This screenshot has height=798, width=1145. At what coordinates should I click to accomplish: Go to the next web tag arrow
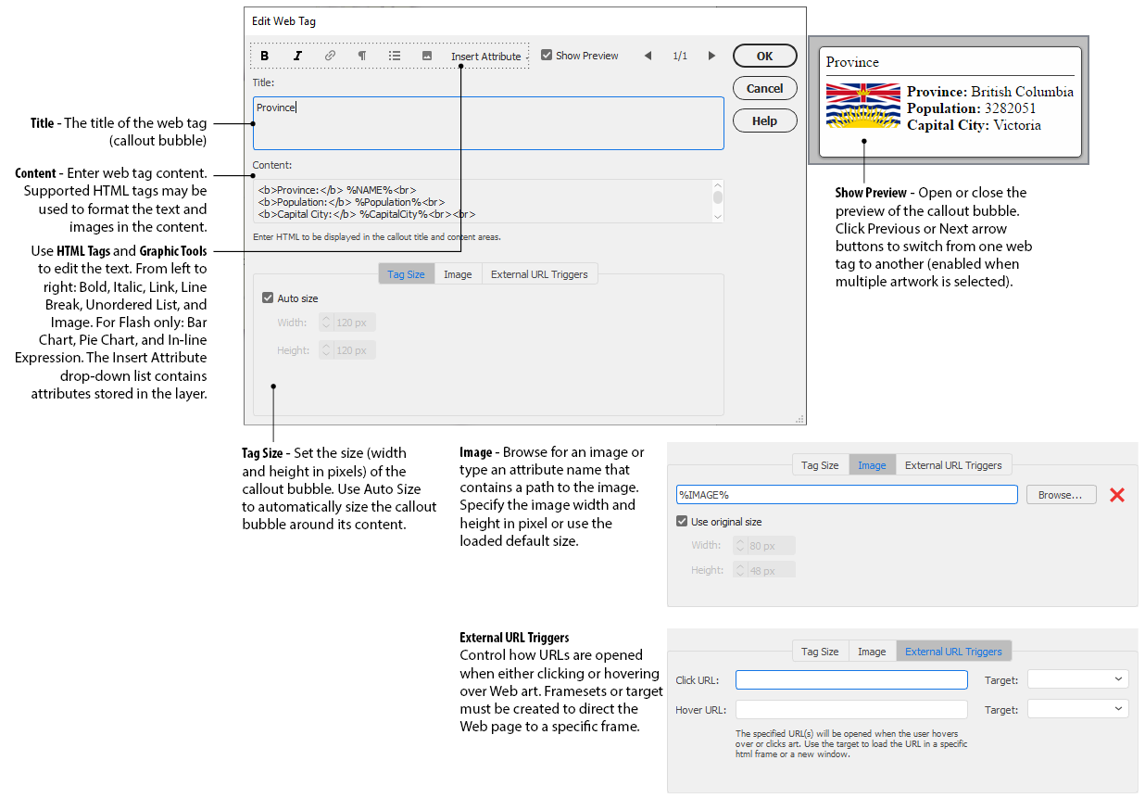point(711,56)
